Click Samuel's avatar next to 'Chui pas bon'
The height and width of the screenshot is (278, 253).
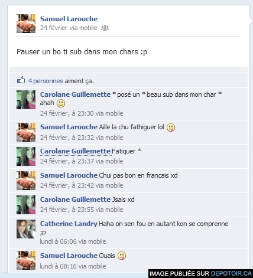click(26, 181)
